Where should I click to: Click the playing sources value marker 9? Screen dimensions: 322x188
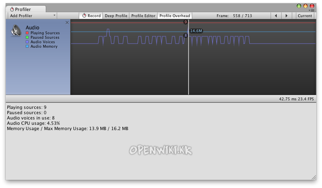tap(185, 22)
